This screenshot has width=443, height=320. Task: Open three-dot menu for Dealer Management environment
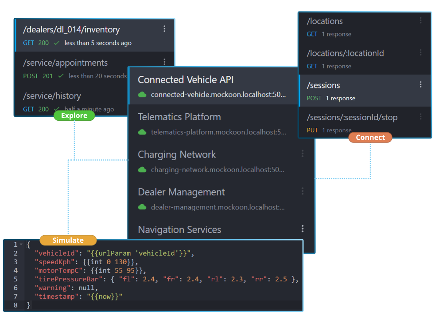click(303, 191)
